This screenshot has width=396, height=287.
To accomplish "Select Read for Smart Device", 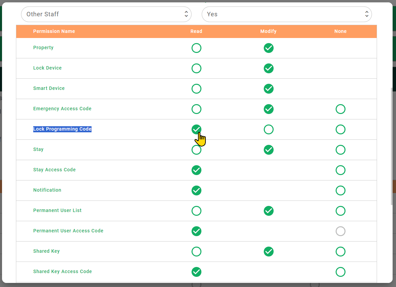I will pyautogui.click(x=196, y=89).
